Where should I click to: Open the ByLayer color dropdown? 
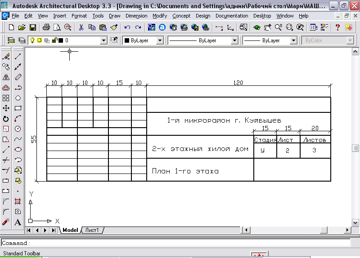(x=160, y=40)
